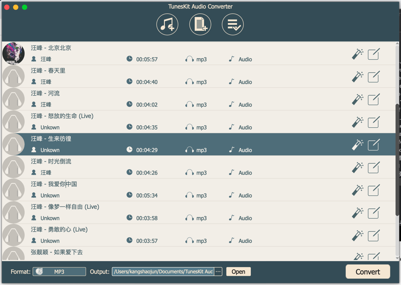Open the Converted list icon with checkmark

point(233,24)
